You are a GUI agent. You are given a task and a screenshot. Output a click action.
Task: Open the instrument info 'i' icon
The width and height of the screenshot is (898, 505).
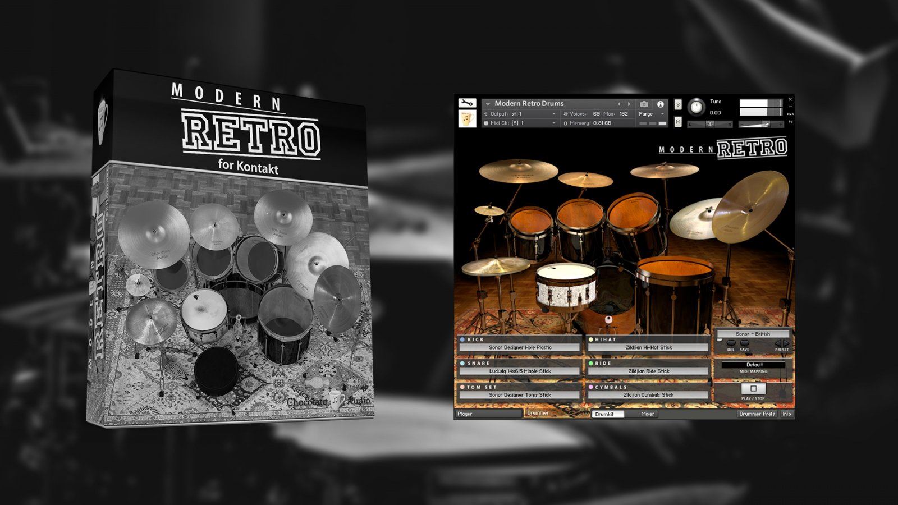pyautogui.click(x=661, y=104)
